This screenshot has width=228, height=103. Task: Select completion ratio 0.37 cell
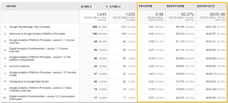[151, 50]
